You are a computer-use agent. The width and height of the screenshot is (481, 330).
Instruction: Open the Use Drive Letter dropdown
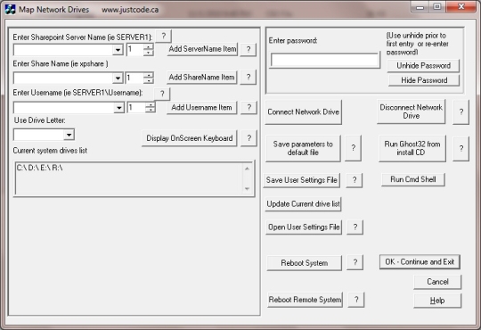pyautogui.click(x=69, y=135)
